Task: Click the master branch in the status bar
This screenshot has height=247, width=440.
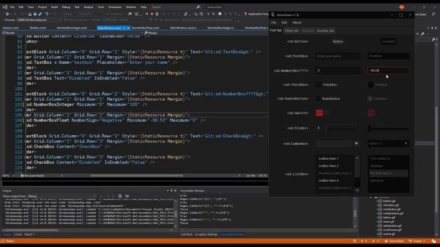Action: pos(417,241)
